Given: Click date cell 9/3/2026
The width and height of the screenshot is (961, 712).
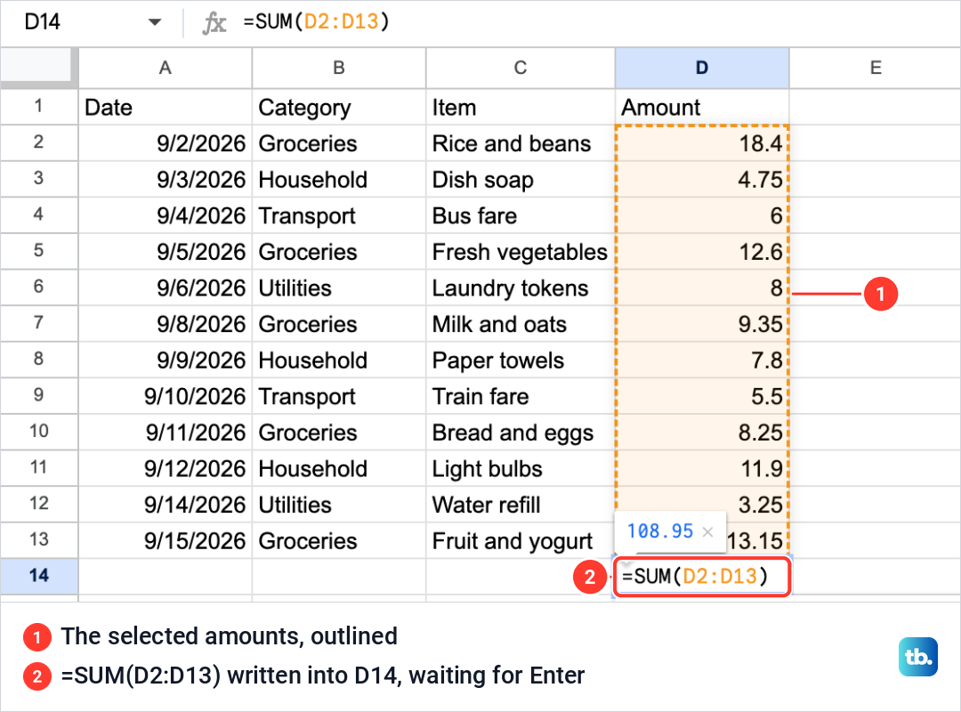Looking at the screenshot, I should [x=165, y=180].
